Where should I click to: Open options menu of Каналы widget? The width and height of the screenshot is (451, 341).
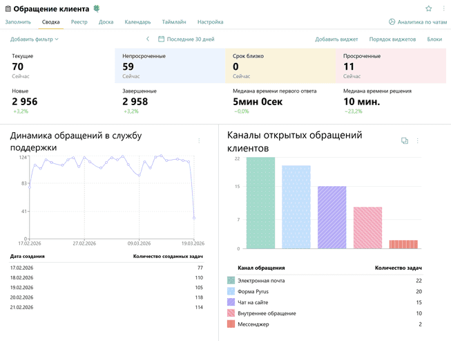[x=417, y=140]
